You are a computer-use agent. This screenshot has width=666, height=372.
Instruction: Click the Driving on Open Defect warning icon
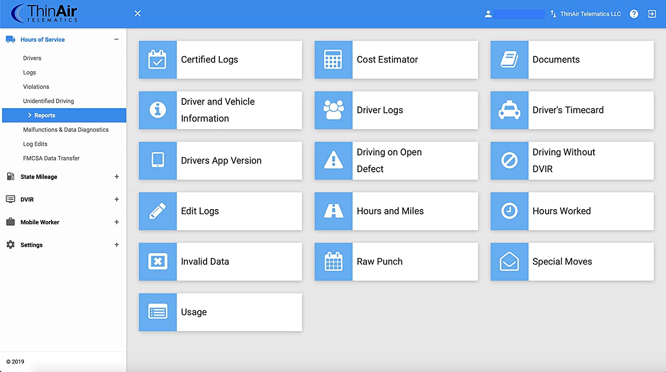[333, 160]
